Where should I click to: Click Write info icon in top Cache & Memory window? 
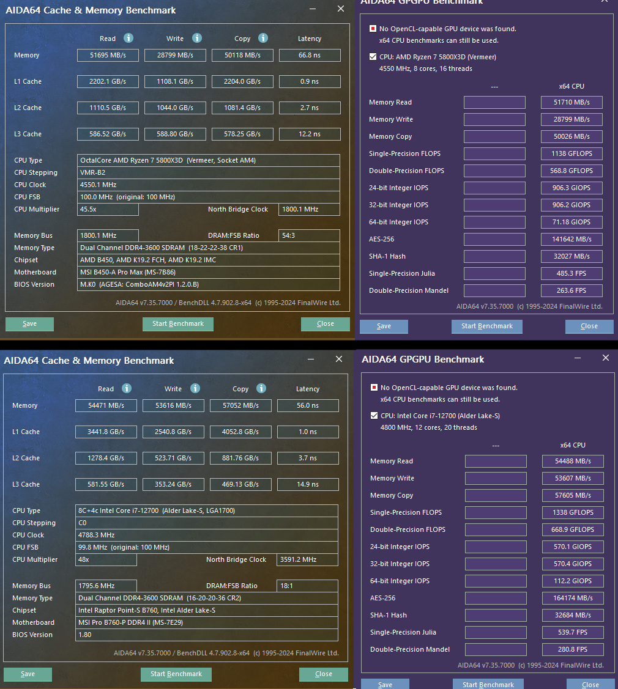click(197, 39)
